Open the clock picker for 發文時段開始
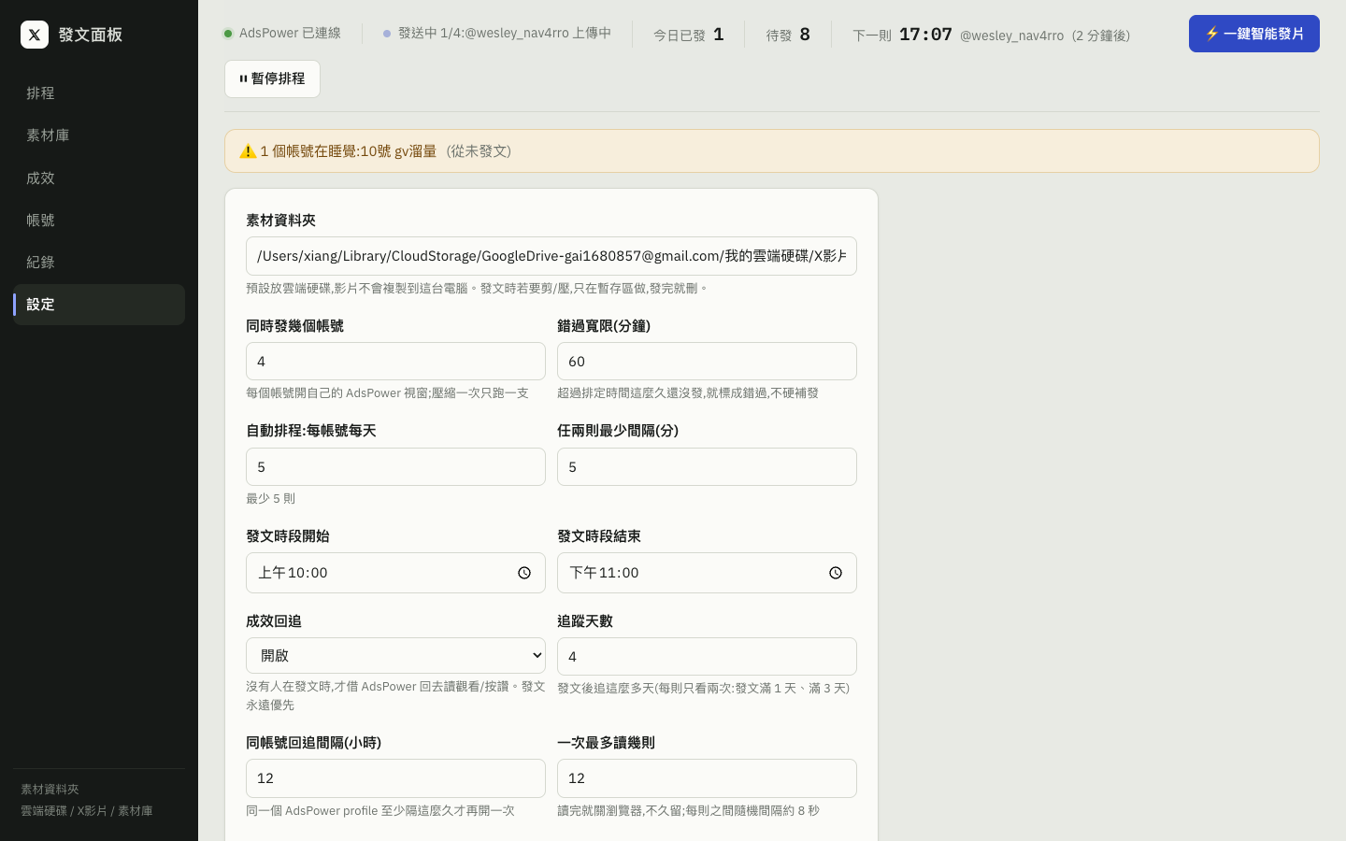This screenshot has height=841, width=1346. (x=524, y=573)
